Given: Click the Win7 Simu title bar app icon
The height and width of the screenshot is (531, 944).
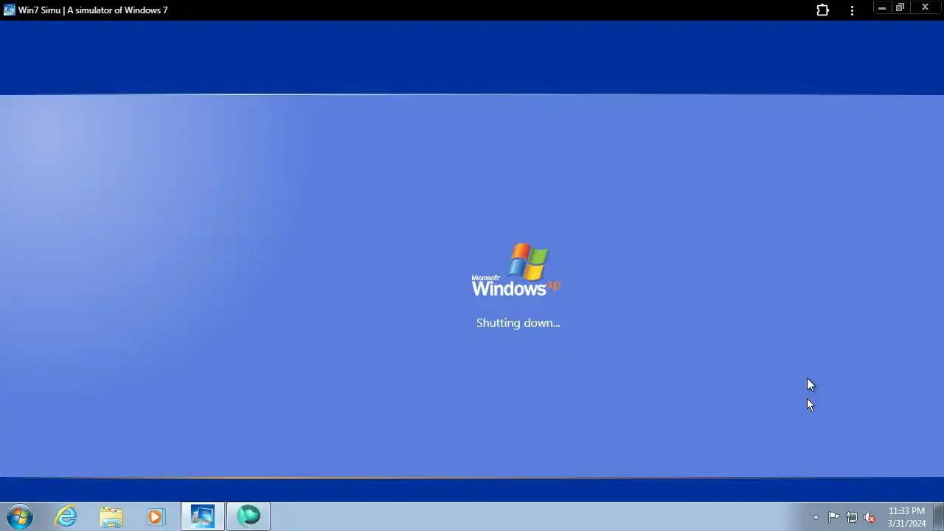Looking at the screenshot, I should pyautogui.click(x=9, y=10).
